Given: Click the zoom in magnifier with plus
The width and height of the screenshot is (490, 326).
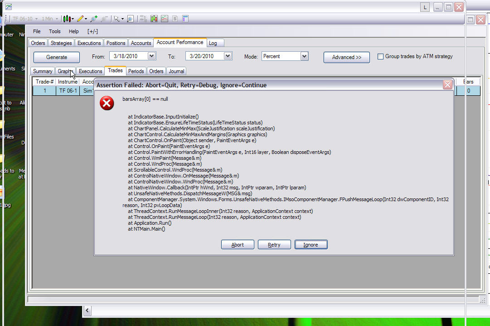Looking at the screenshot, I should pyautogui.click(x=94, y=19).
